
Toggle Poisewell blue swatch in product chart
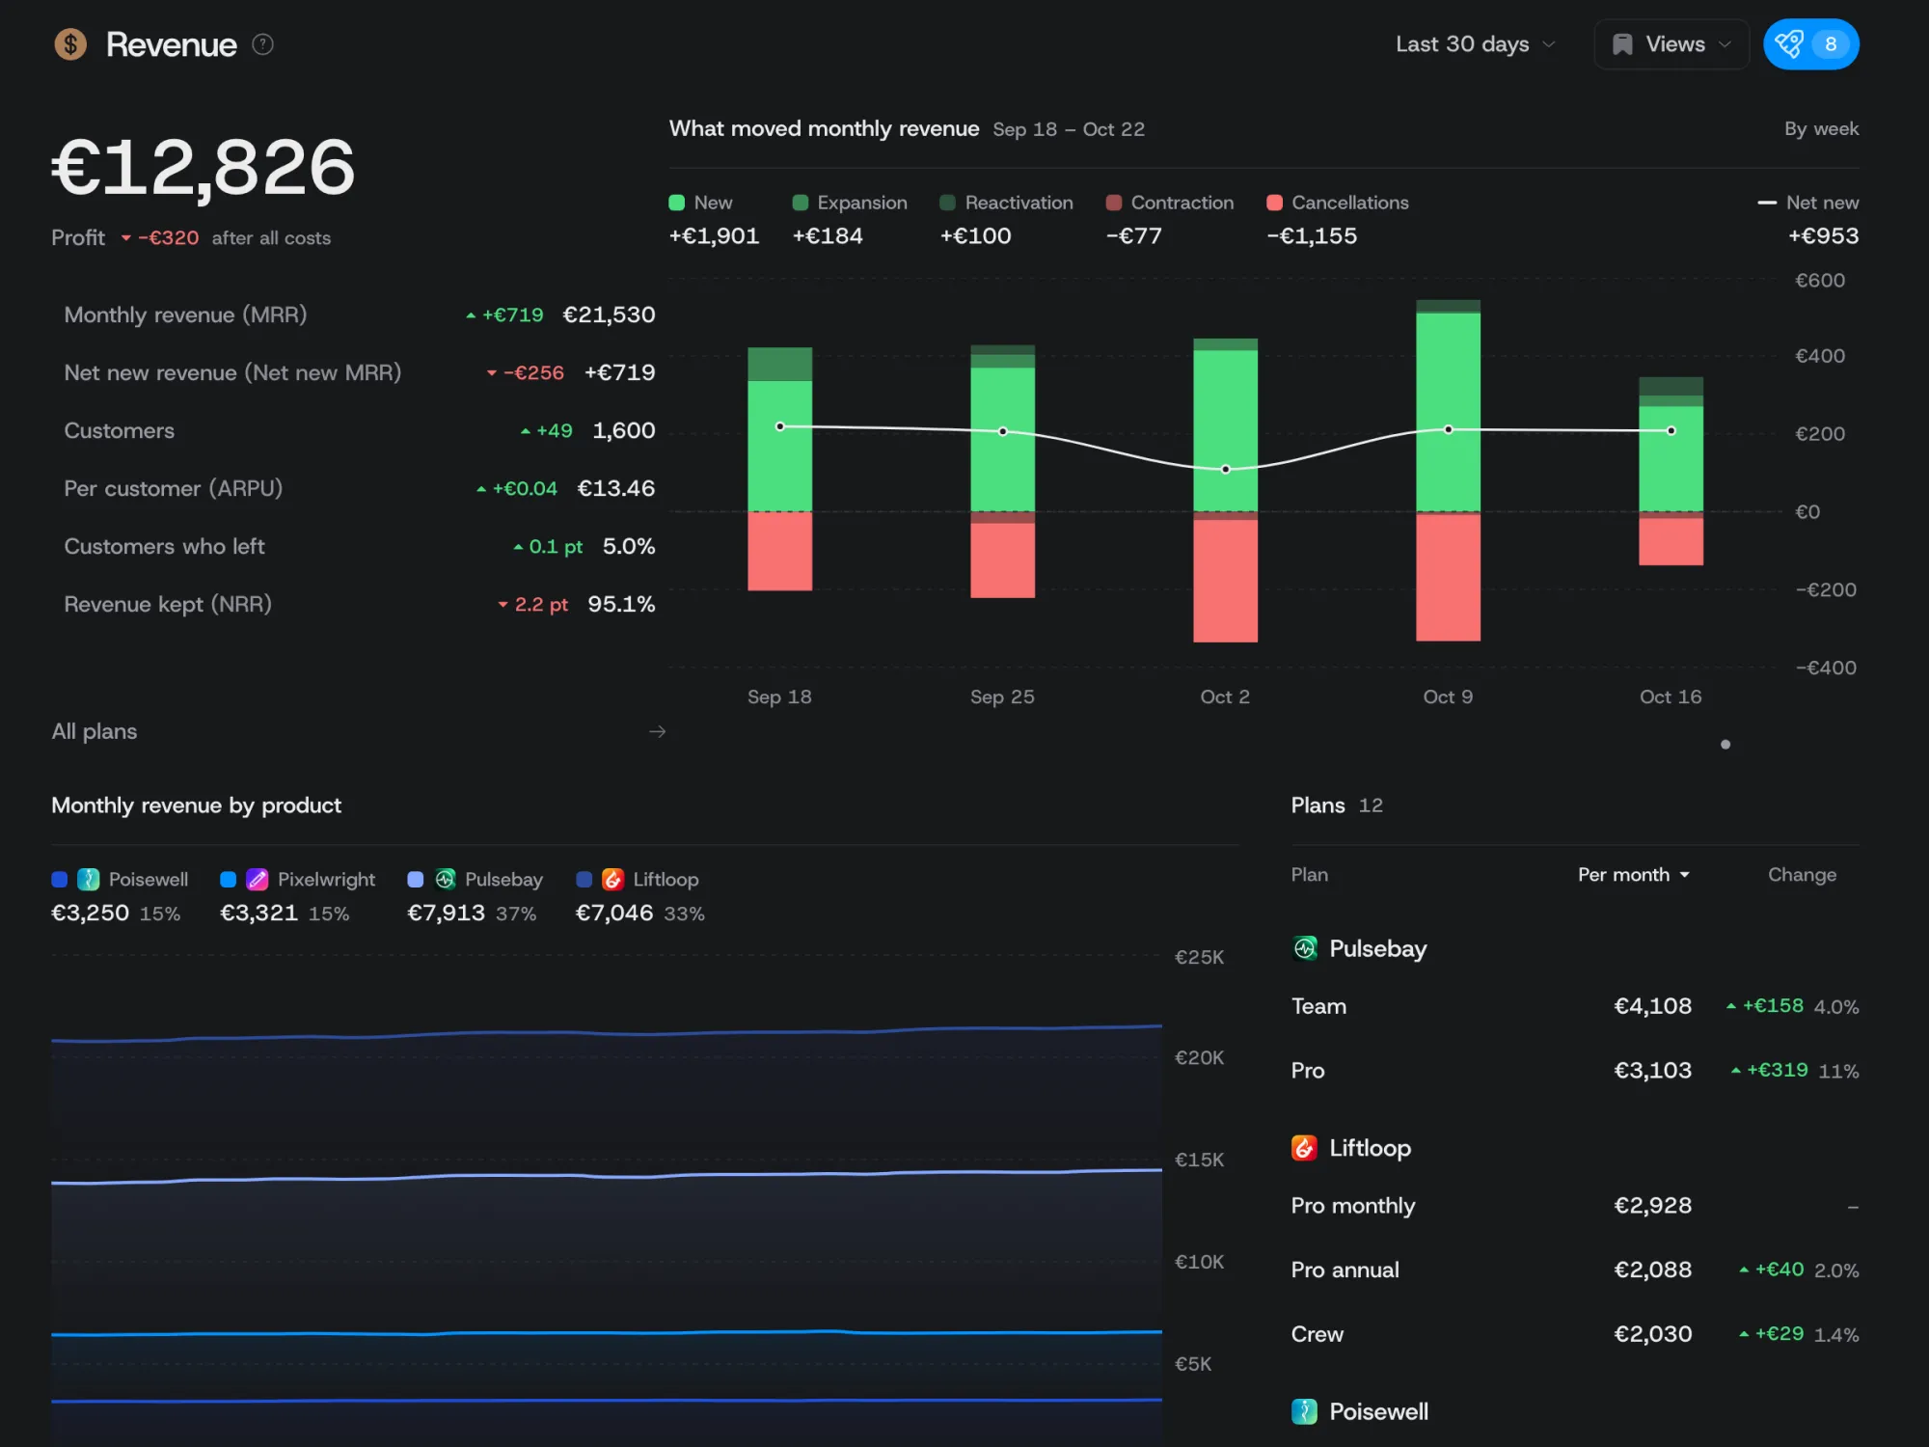tap(59, 879)
